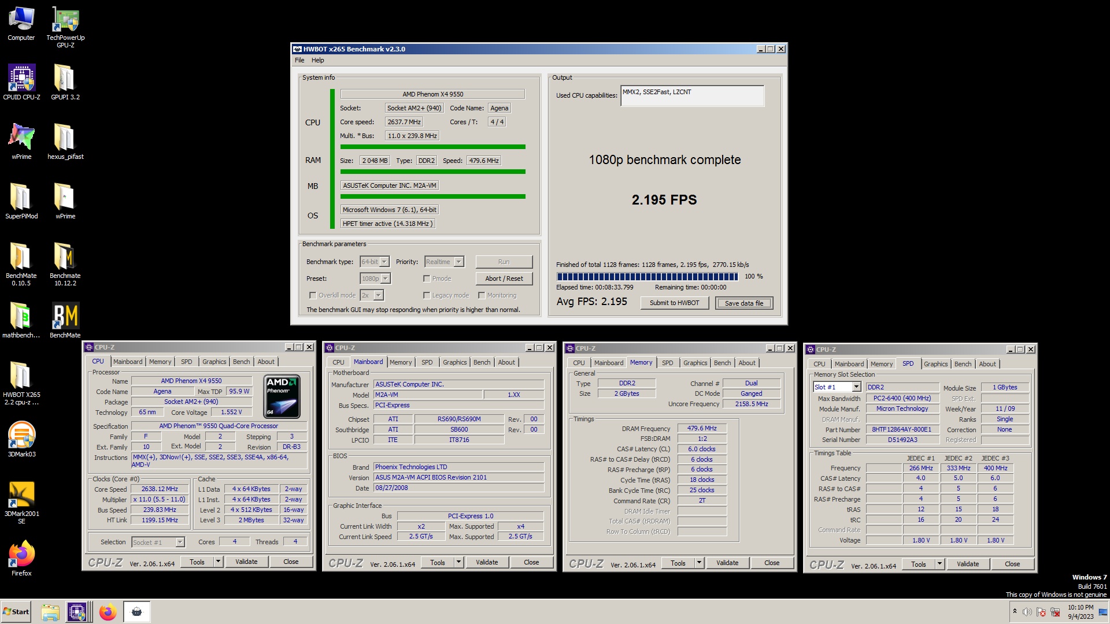Image resolution: width=1110 pixels, height=624 pixels.
Task: Open the GPUPI 3.2 folder icon
Action: point(65,82)
